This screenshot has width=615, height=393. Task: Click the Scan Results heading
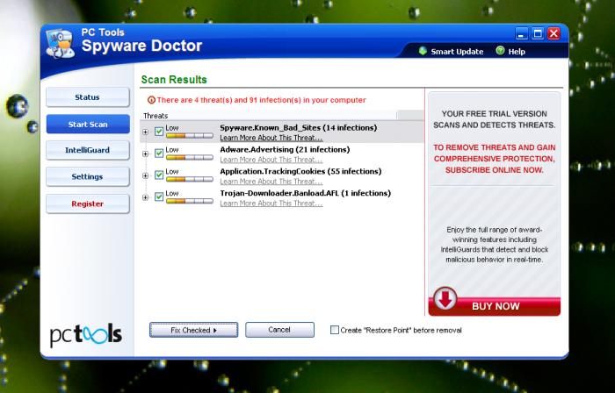pos(174,80)
